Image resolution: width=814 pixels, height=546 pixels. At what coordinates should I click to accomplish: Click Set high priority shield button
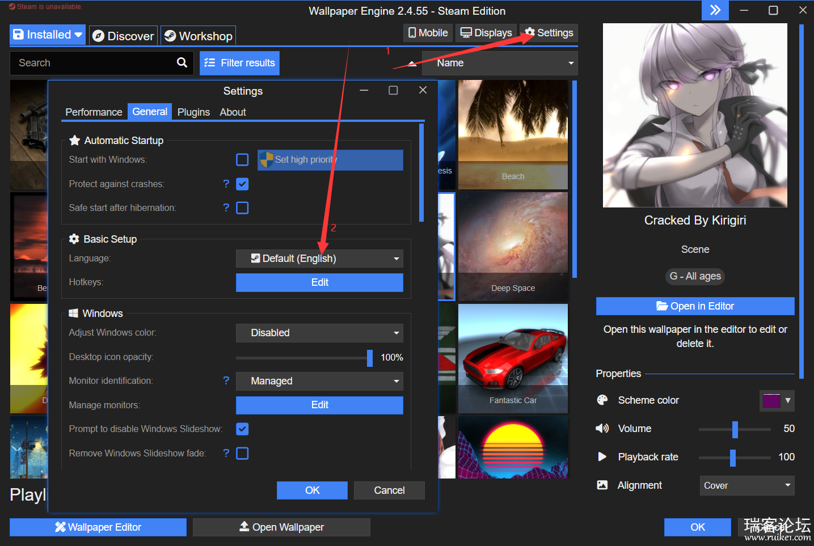[330, 160]
